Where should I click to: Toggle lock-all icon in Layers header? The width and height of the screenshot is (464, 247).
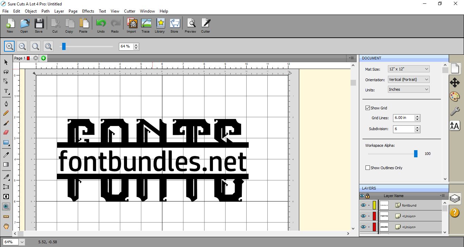tap(368, 196)
